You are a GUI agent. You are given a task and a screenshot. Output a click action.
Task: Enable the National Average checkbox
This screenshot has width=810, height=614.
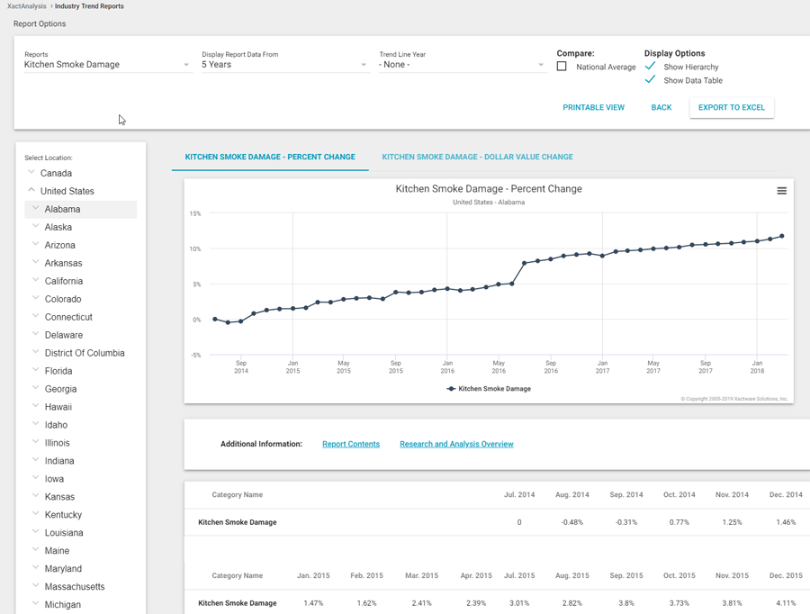pyautogui.click(x=562, y=67)
